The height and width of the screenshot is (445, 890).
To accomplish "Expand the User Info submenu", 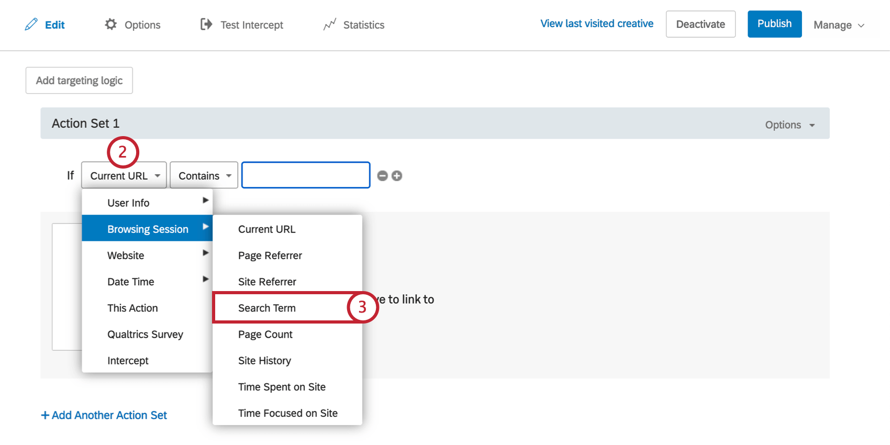I will click(147, 203).
